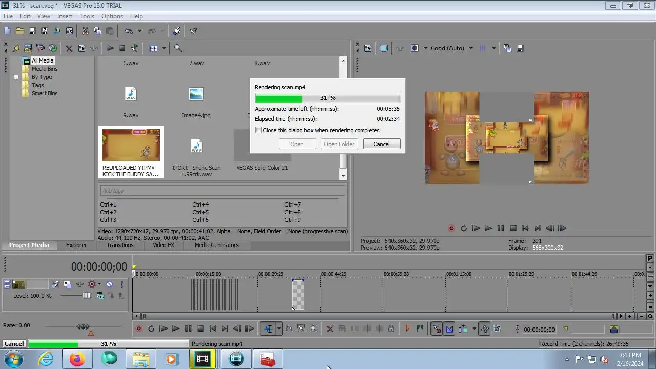This screenshot has width=656, height=369.
Task: Open Split Screen View dropdown arrow
Action: click(425, 48)
